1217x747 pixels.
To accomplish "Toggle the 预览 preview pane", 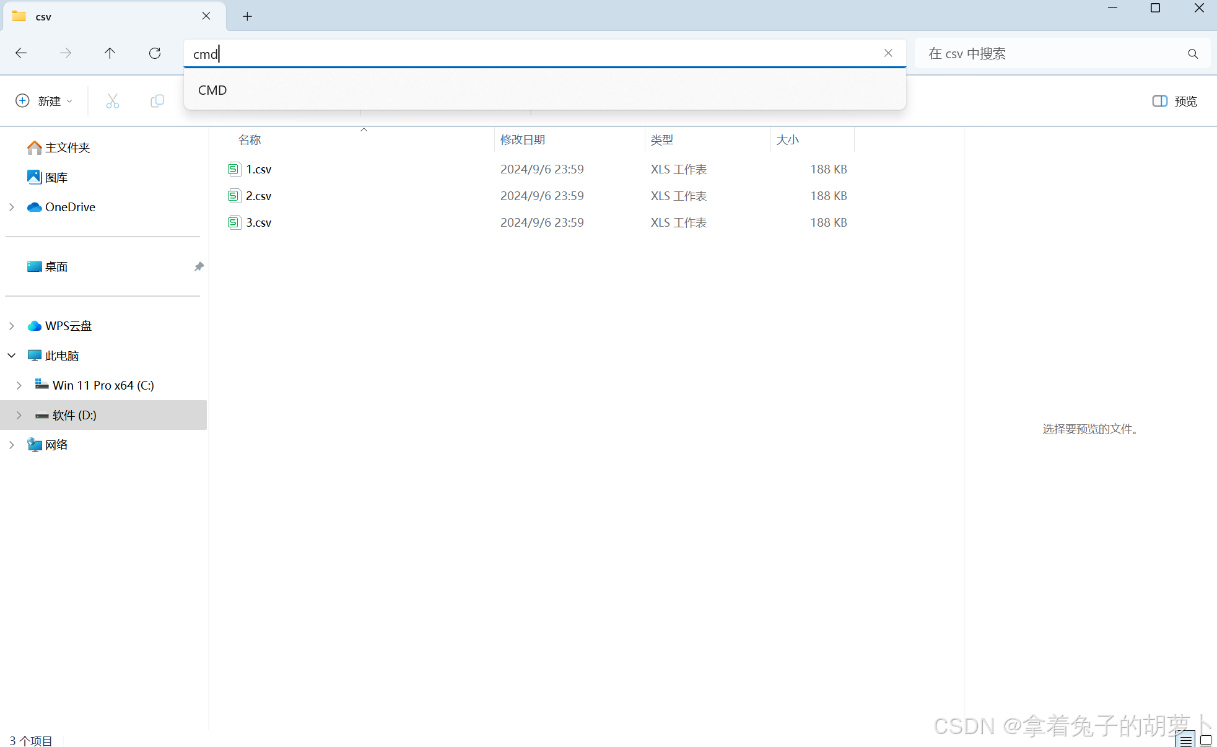I will [x=1174, y=101].
